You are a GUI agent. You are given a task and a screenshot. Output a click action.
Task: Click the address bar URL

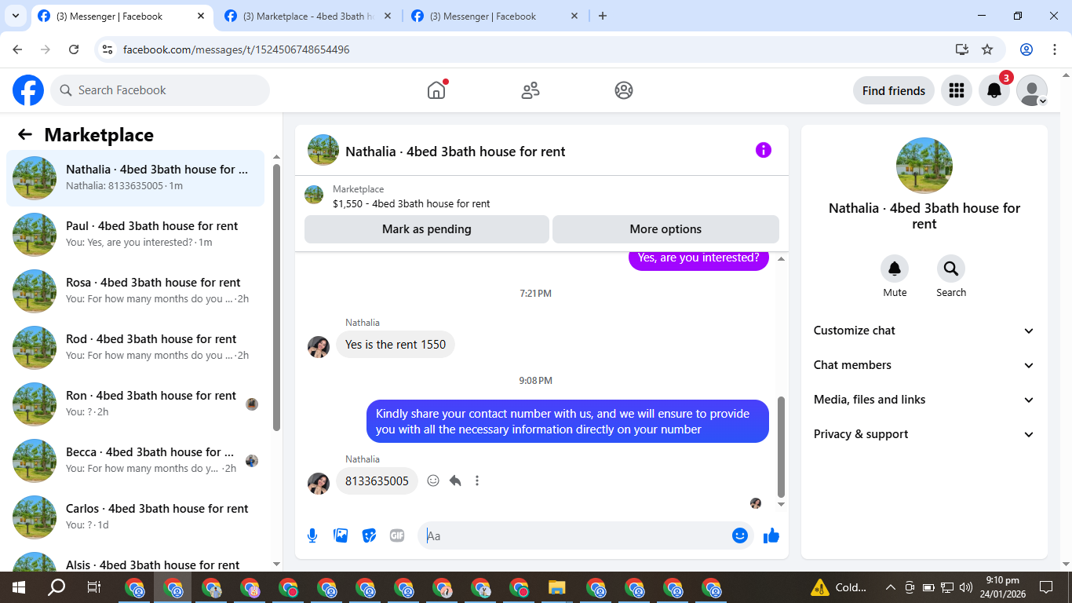click(x=236, y=49)
